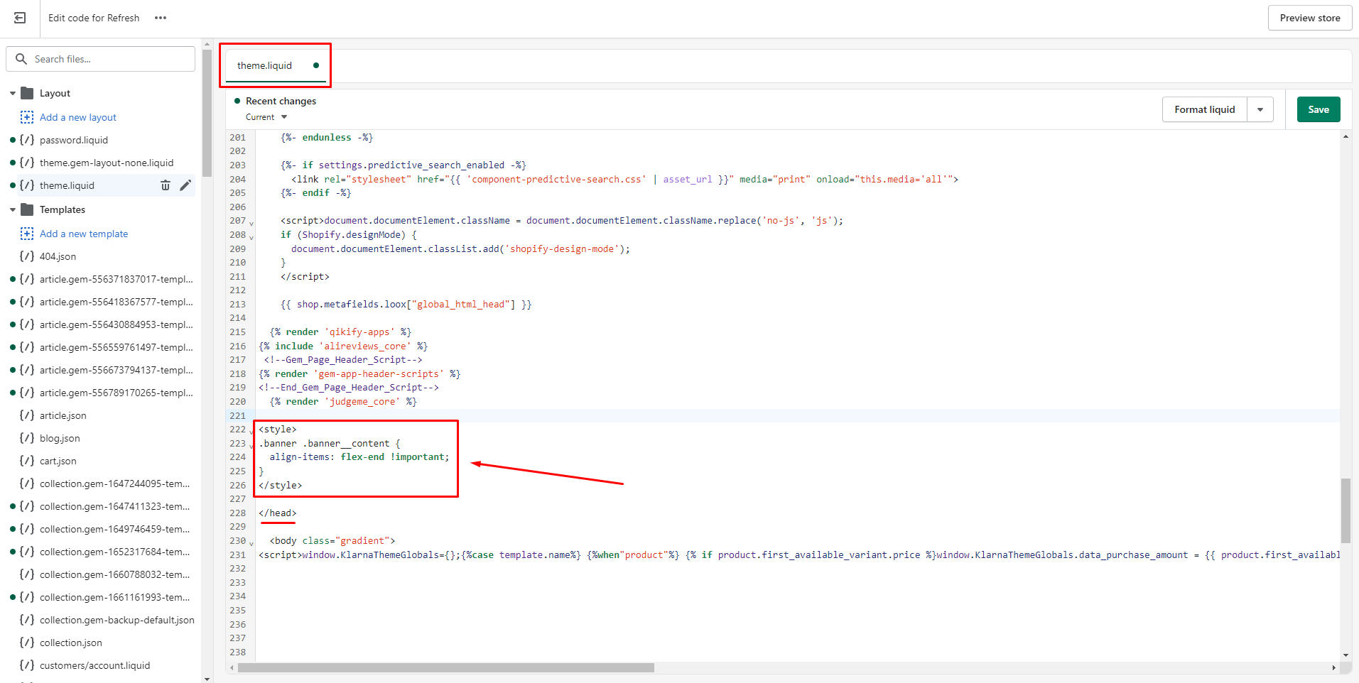Click the password.liquid file icon
The width and height of the screenshot is (1359, 683).
tap(27, 140)
